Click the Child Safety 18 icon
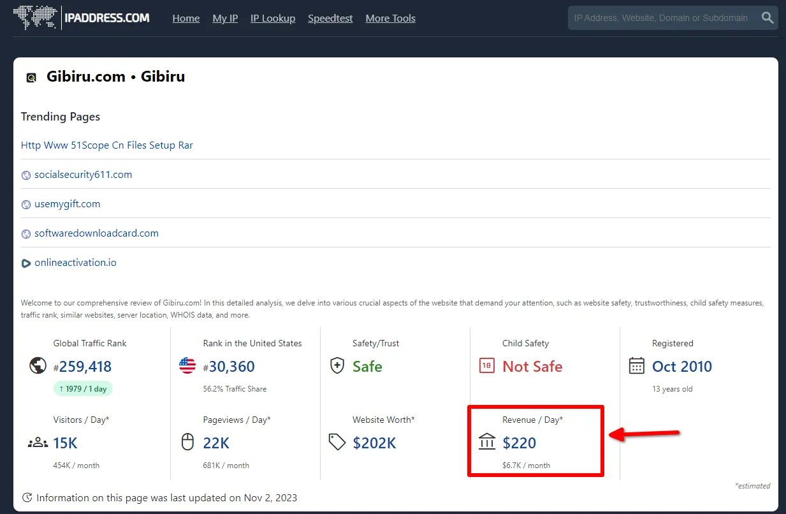The image size is (786, 514). (487, 365)
